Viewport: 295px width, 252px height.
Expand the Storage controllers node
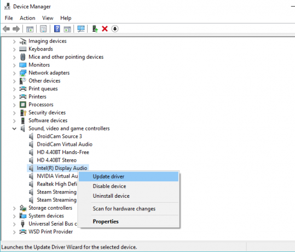[14, 208]
